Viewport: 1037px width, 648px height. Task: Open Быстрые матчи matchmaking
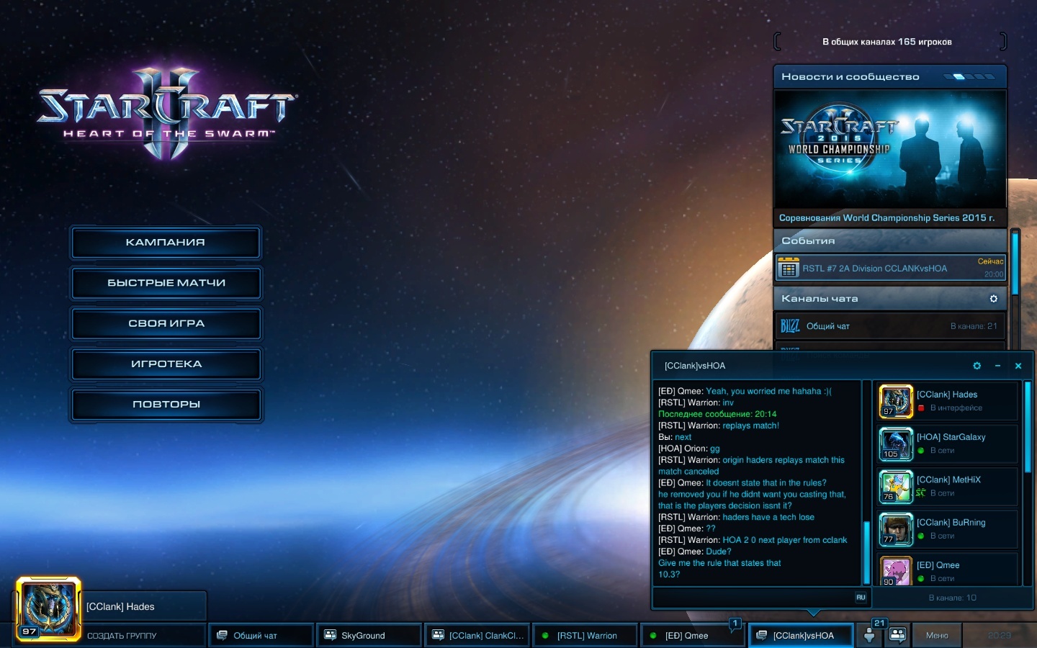tap(166, 283)
